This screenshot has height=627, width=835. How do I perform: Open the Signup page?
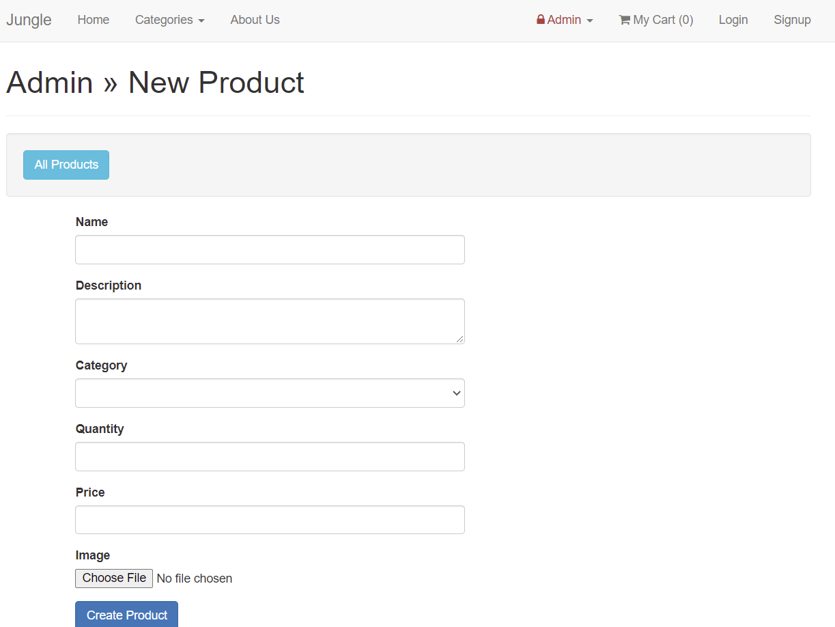pos(792,20)
